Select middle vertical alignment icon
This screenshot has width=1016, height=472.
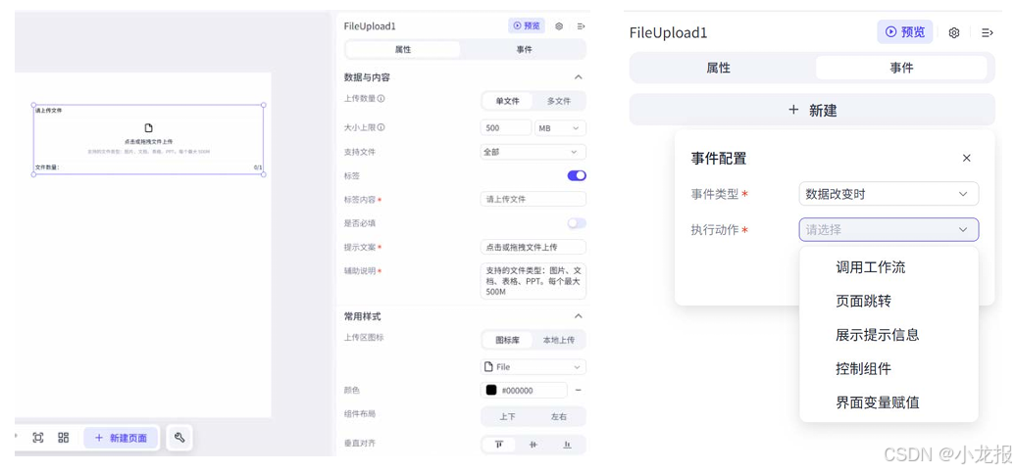coord(533,445)
